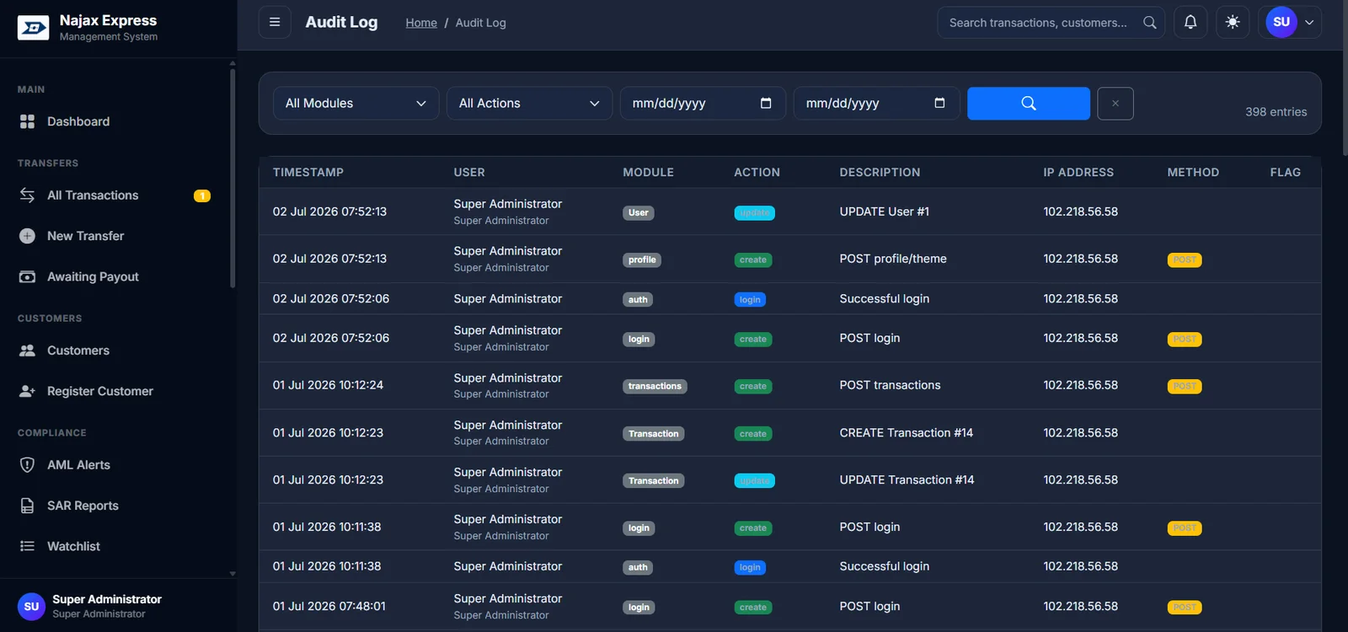Image resolution: width=1348 pixels, height=632 pixels.
Task: Click the Register Customer person-plus icon
Action: [27, 391]
